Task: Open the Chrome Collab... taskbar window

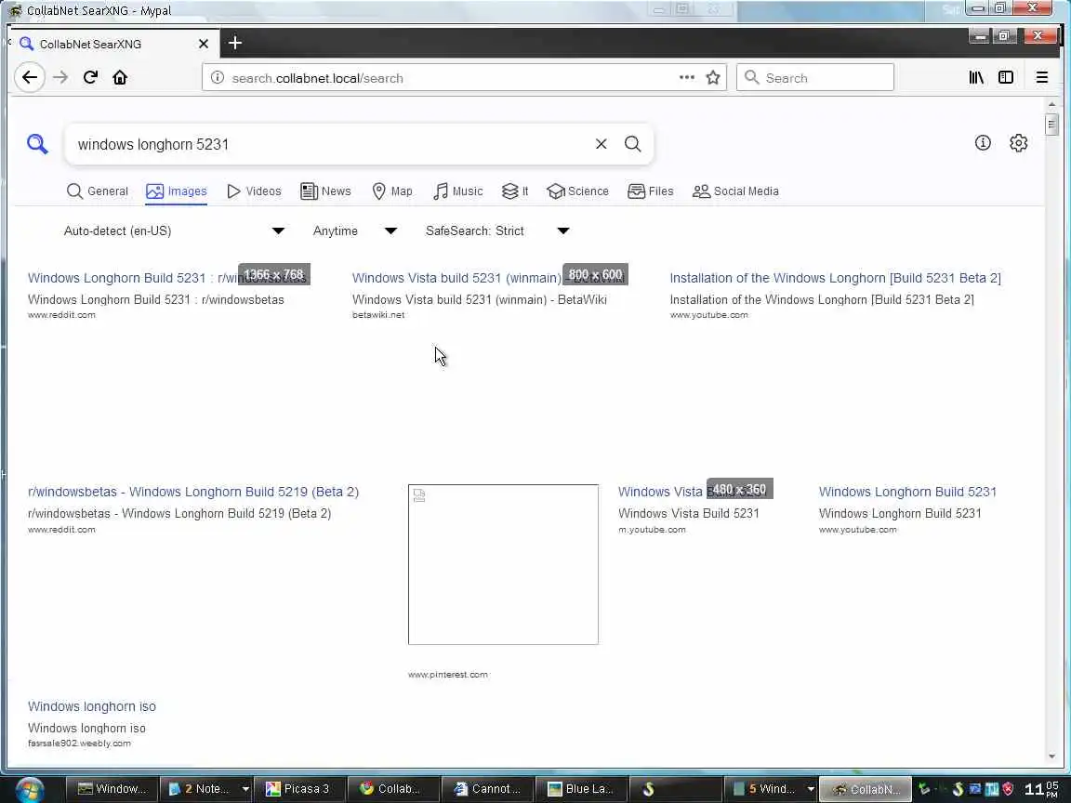Action: [393, 789]
